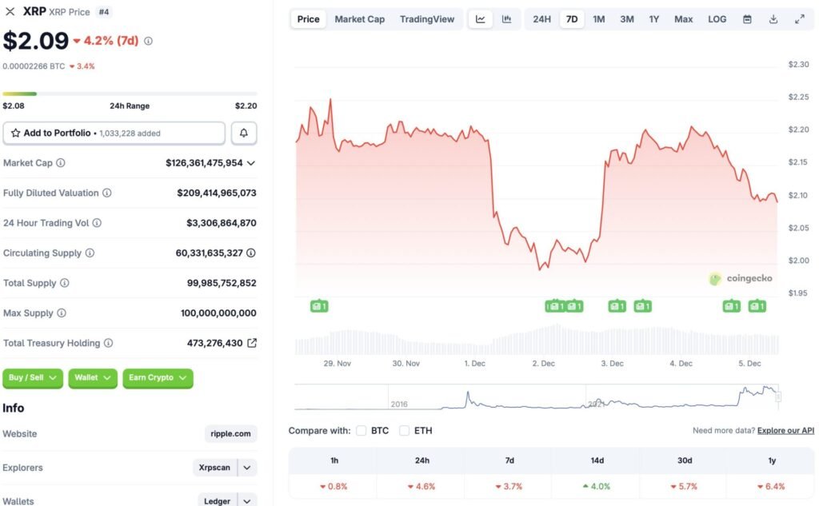Viewport: 819px width, 506px height.
Task: Enable the ETH compare checkbox
Action: point(404,430)
